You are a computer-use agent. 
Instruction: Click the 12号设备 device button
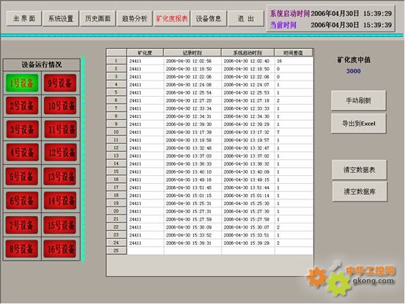pos(60,152)
